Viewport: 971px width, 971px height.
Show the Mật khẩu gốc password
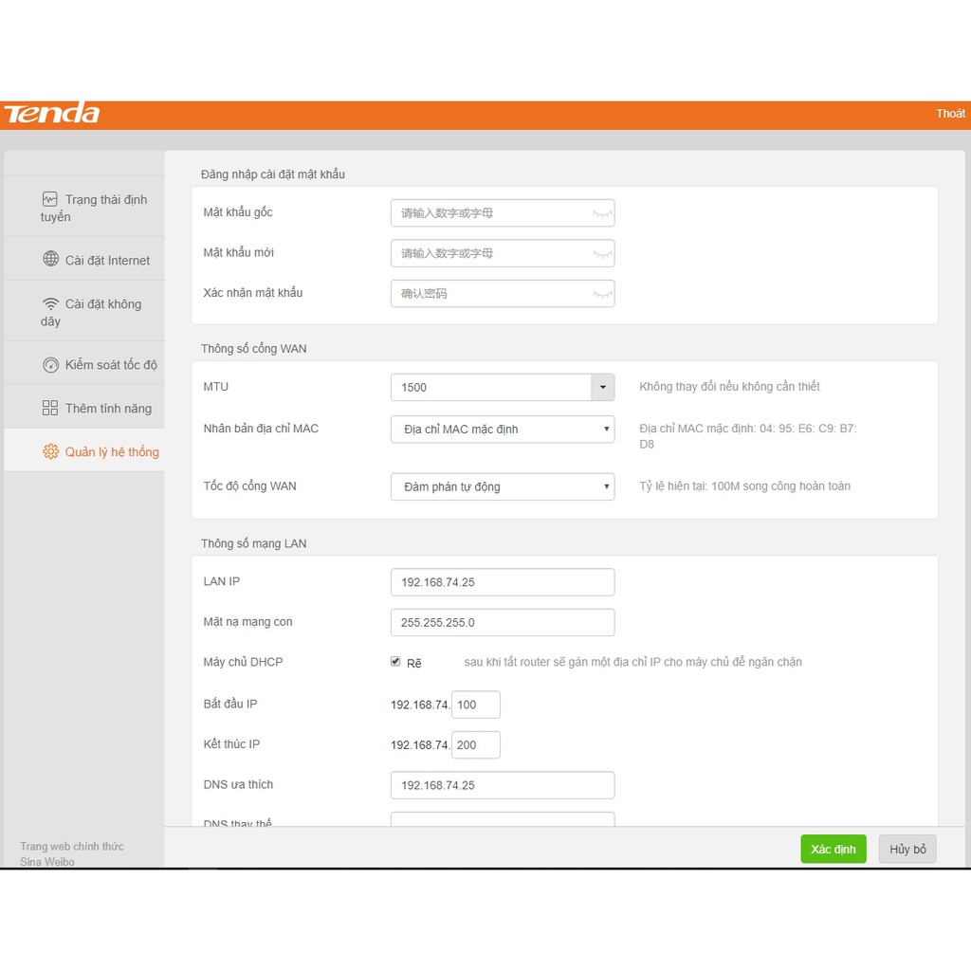pyautogui.click(x=602, y=214)
